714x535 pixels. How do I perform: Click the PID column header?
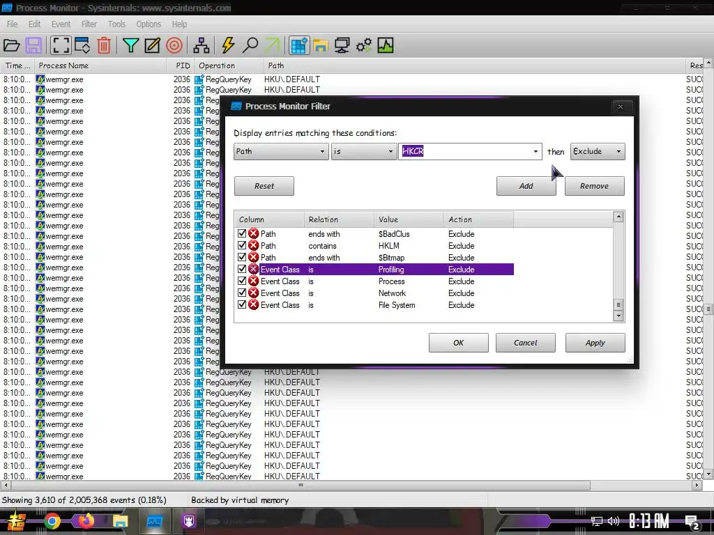(x=181, y=65)
